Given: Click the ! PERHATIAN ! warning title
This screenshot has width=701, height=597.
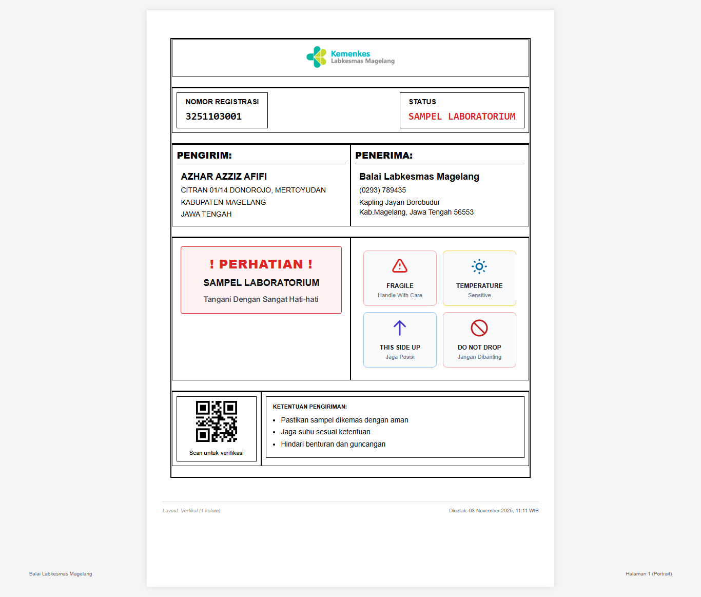Looking at the screenshot, I should 261,264.
